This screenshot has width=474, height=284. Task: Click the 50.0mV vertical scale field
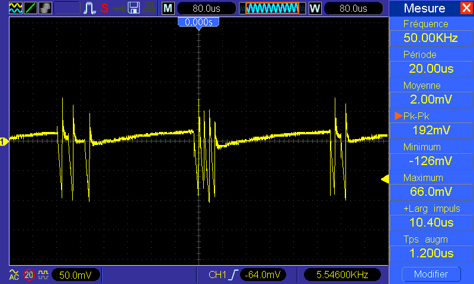(76, 275)
